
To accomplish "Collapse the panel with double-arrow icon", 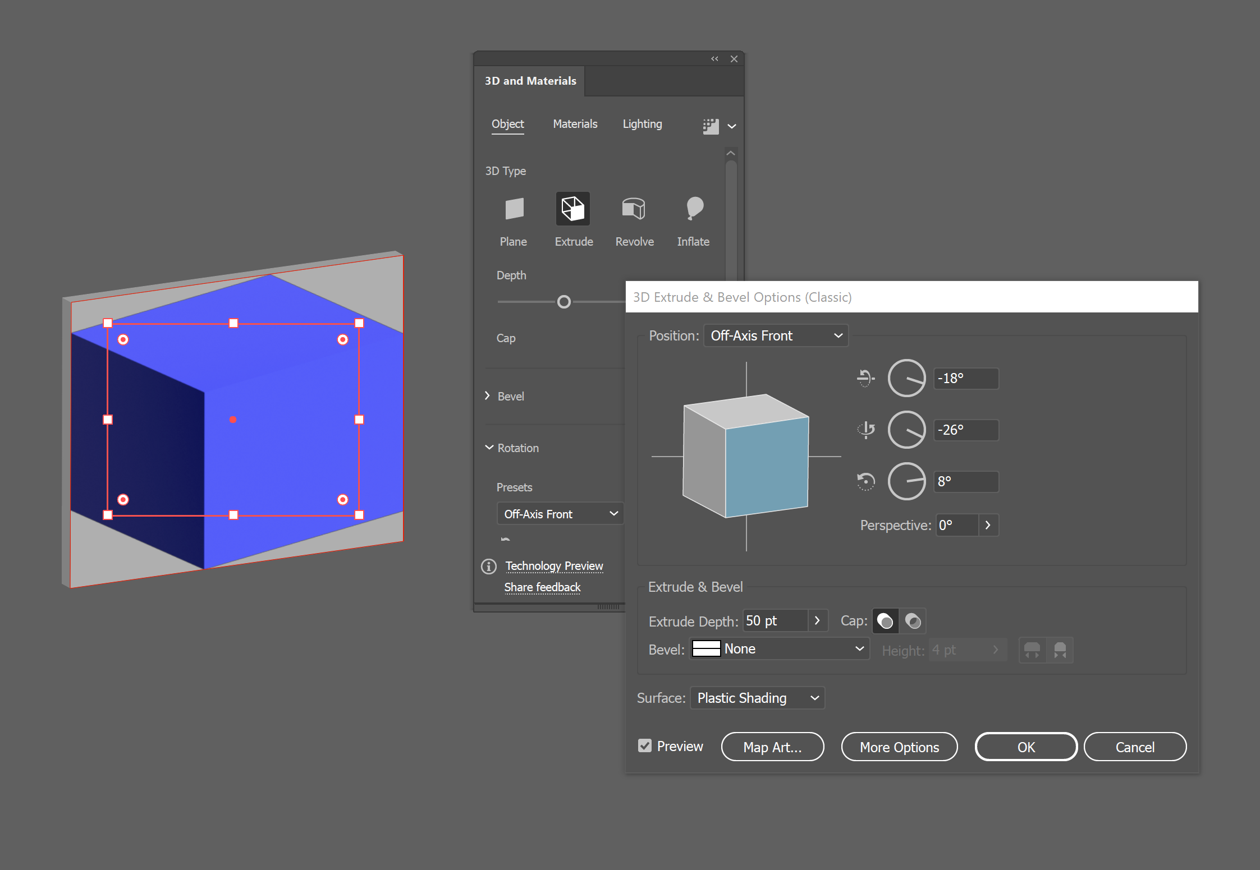I will tap(714, 59).
